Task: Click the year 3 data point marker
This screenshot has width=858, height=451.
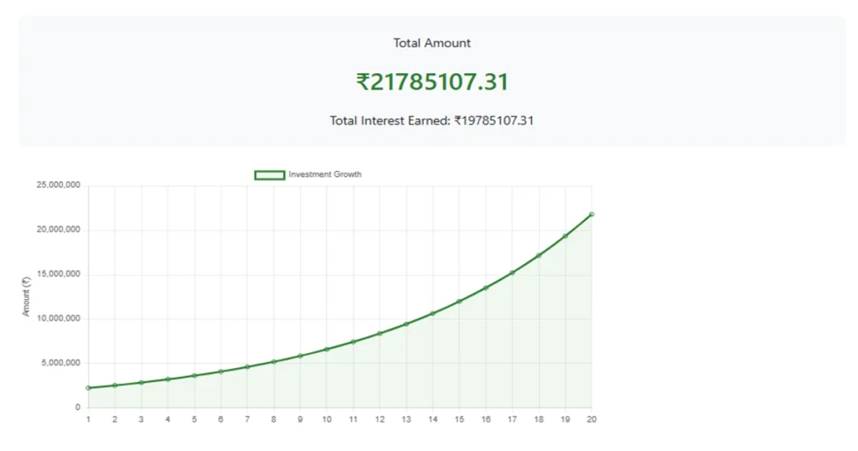Action: [141, 382]
